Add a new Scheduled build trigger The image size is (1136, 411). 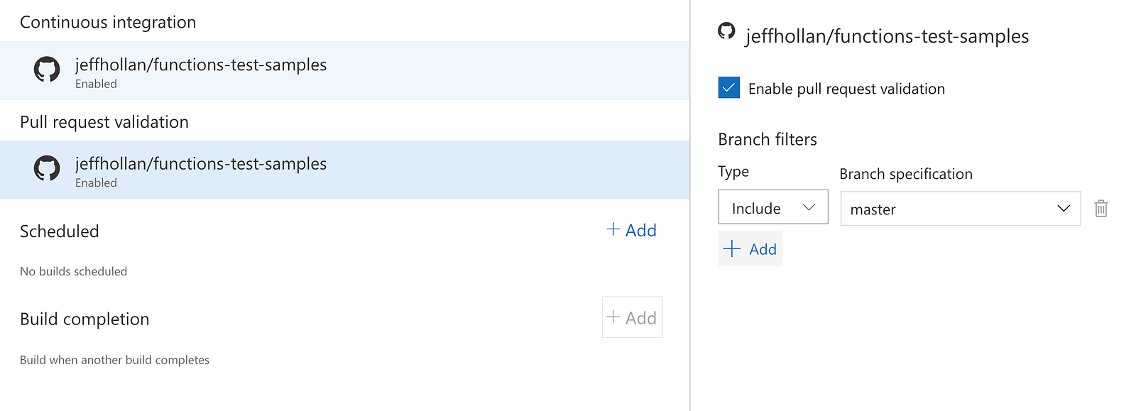point(632,230)
